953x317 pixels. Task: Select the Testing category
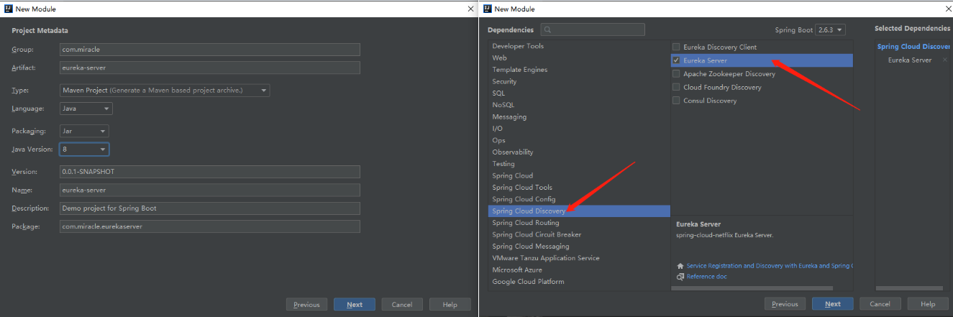(x=504, y=164)
